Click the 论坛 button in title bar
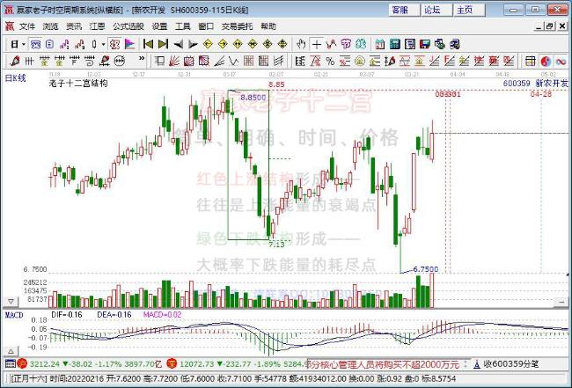This screenshot has height=388, width=572. pos(436,10)
